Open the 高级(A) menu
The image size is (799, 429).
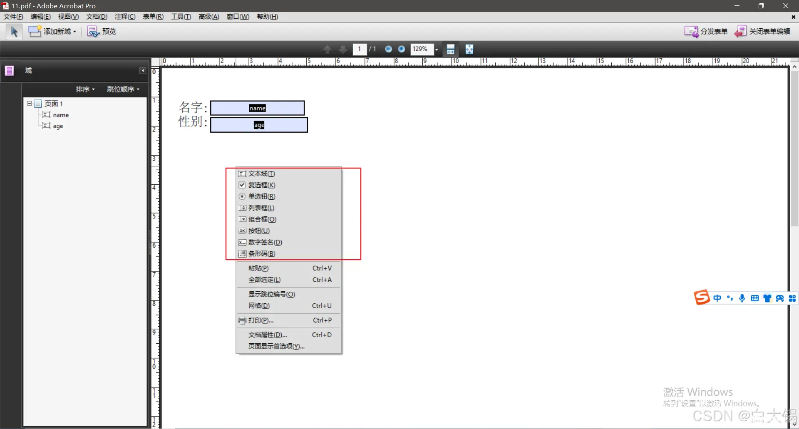208,17
